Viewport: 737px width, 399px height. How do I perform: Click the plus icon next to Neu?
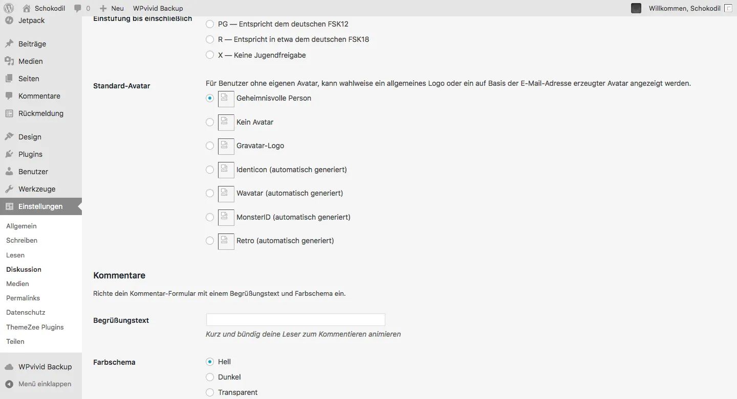click(x=103, y=8)
